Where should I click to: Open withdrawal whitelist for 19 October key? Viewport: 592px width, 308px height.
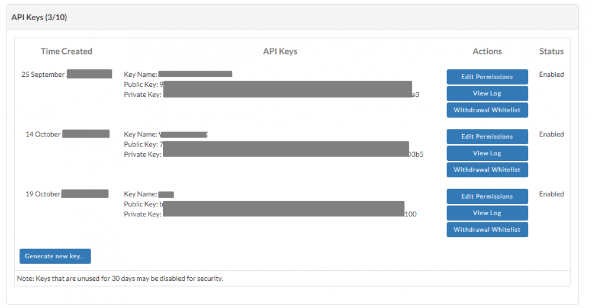tap(487, 229)
